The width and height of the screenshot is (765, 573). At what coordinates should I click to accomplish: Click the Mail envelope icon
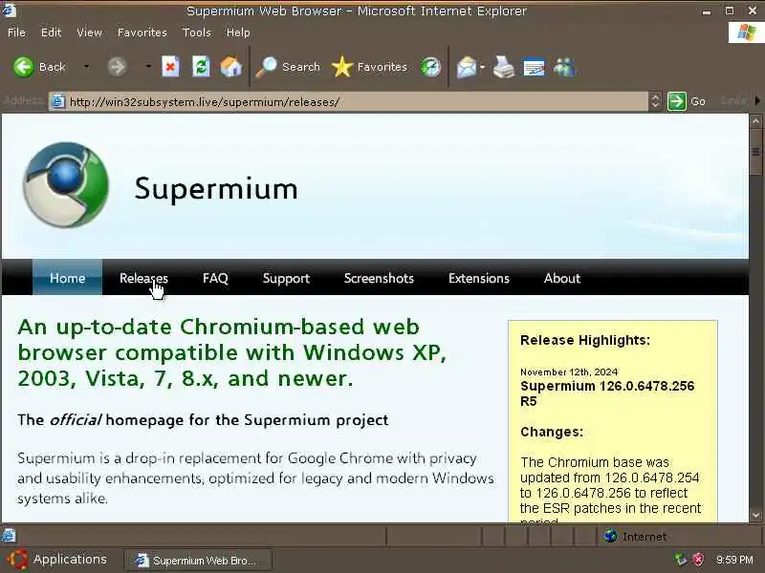tap(467, 67)
